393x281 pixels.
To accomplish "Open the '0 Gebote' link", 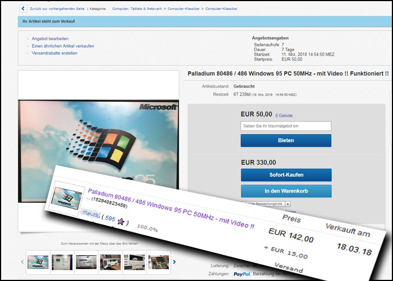I will pyautogui.click(x=284, y=116).
